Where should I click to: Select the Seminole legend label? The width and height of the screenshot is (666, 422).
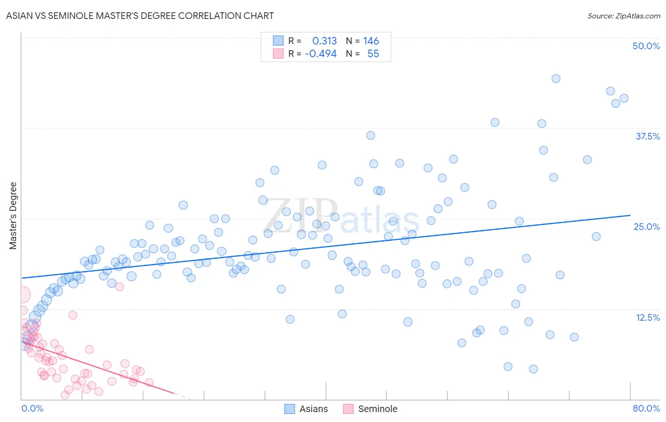pyautogui.click(x=378, y=409)
